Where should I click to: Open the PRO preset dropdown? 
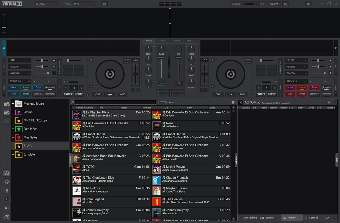point(83,4)
